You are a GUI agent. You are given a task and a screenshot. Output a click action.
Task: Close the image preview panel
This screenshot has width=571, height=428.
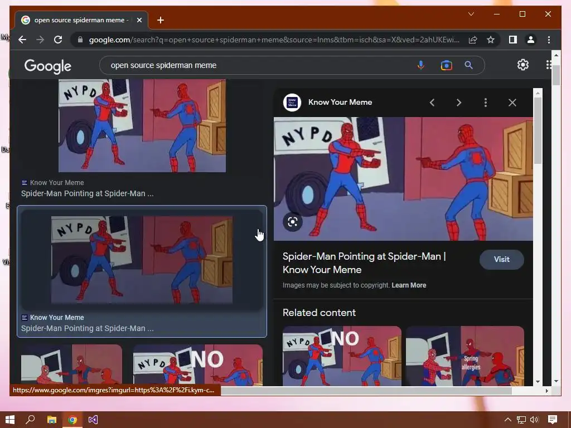(x=512, y=103)
